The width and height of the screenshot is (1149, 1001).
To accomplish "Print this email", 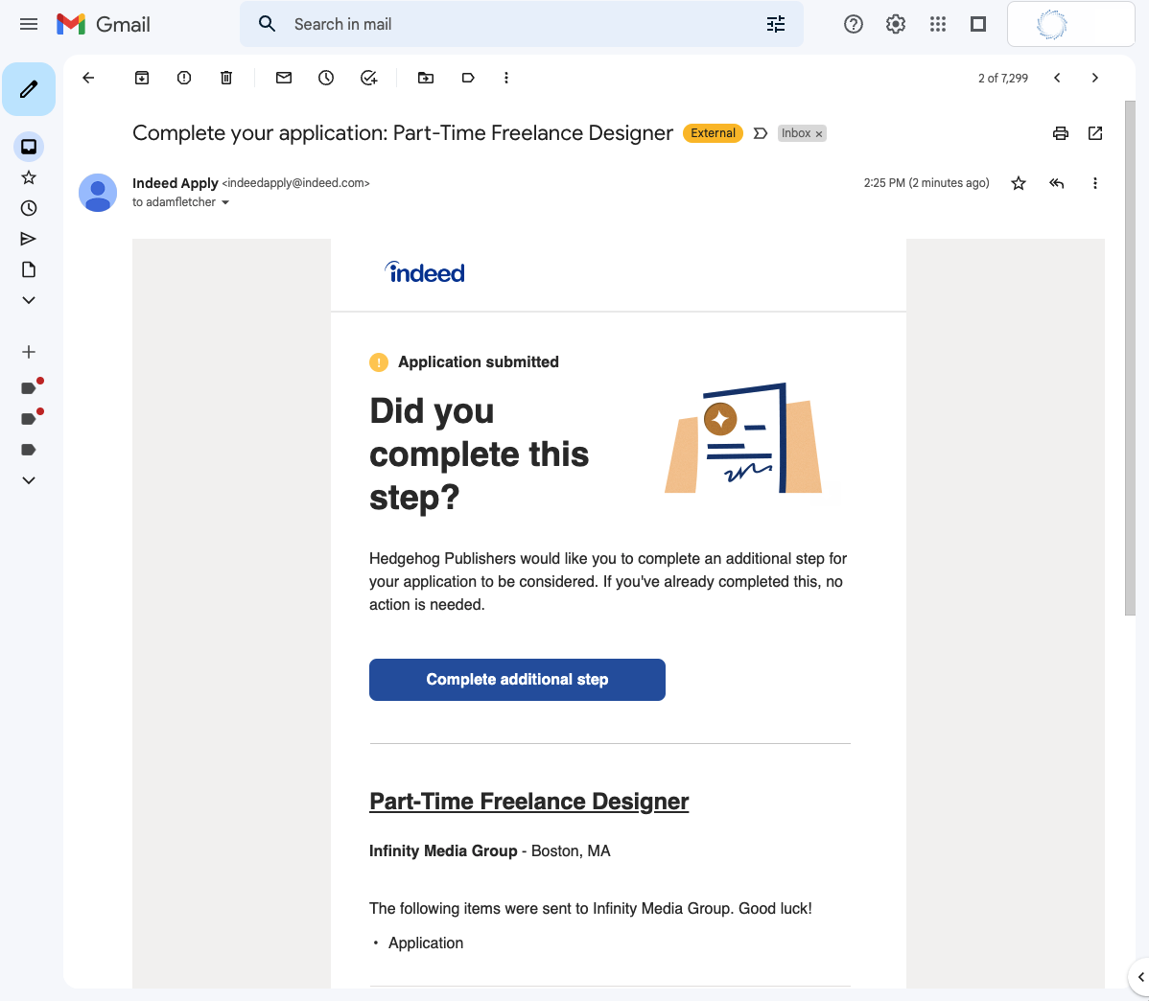I will click(x=1061, y=133).
